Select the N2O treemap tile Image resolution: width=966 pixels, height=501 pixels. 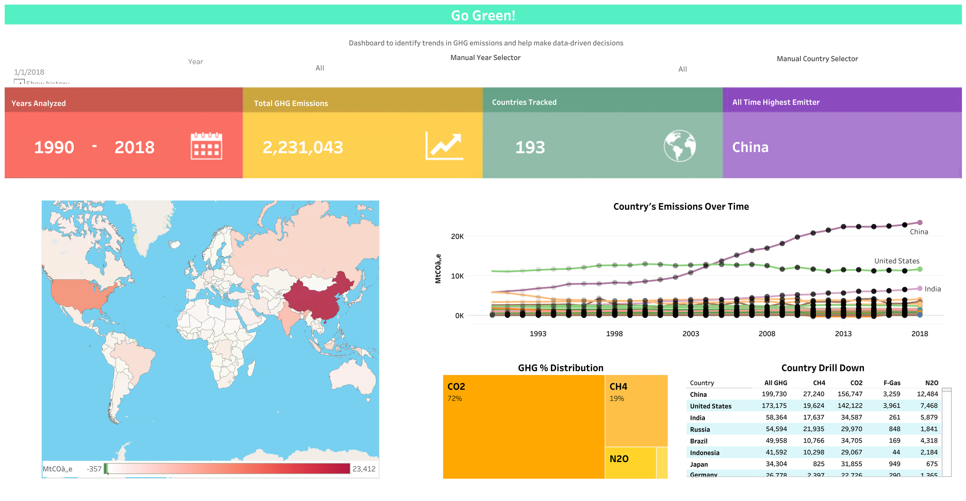click(630, 462)
